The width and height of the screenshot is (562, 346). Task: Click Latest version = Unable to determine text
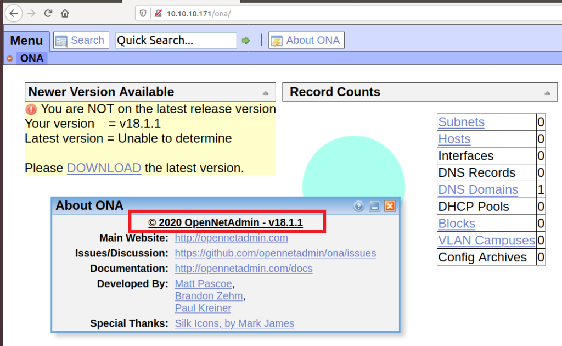point(128,138)
